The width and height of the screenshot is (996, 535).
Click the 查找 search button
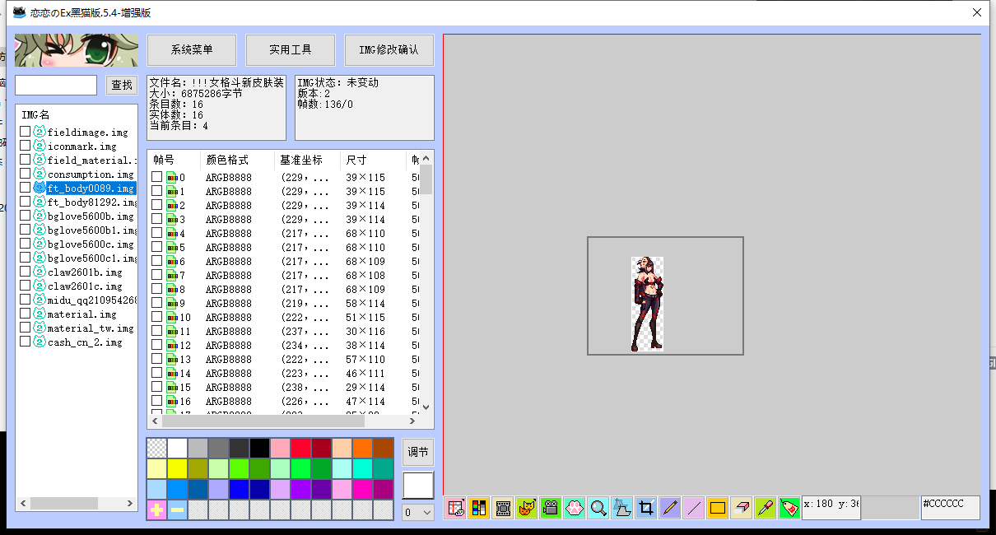click(x=121, y=85)
